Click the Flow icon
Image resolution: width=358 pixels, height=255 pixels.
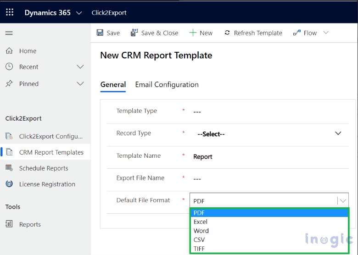(x=297, y=33)
